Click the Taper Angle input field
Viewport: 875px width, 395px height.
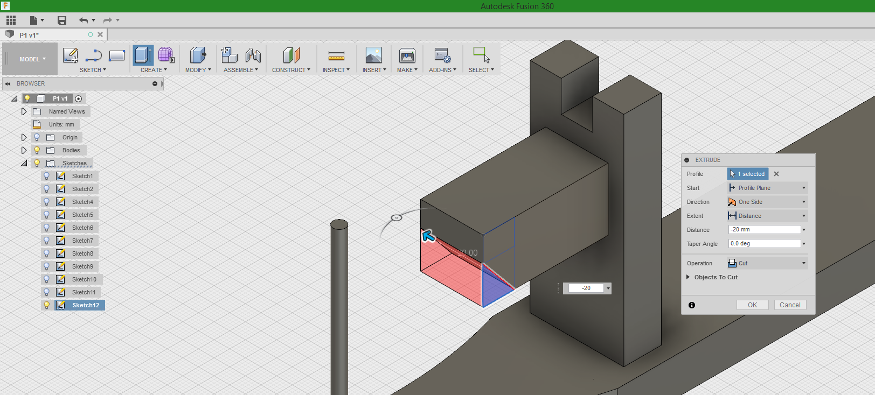tap(765, 244)
